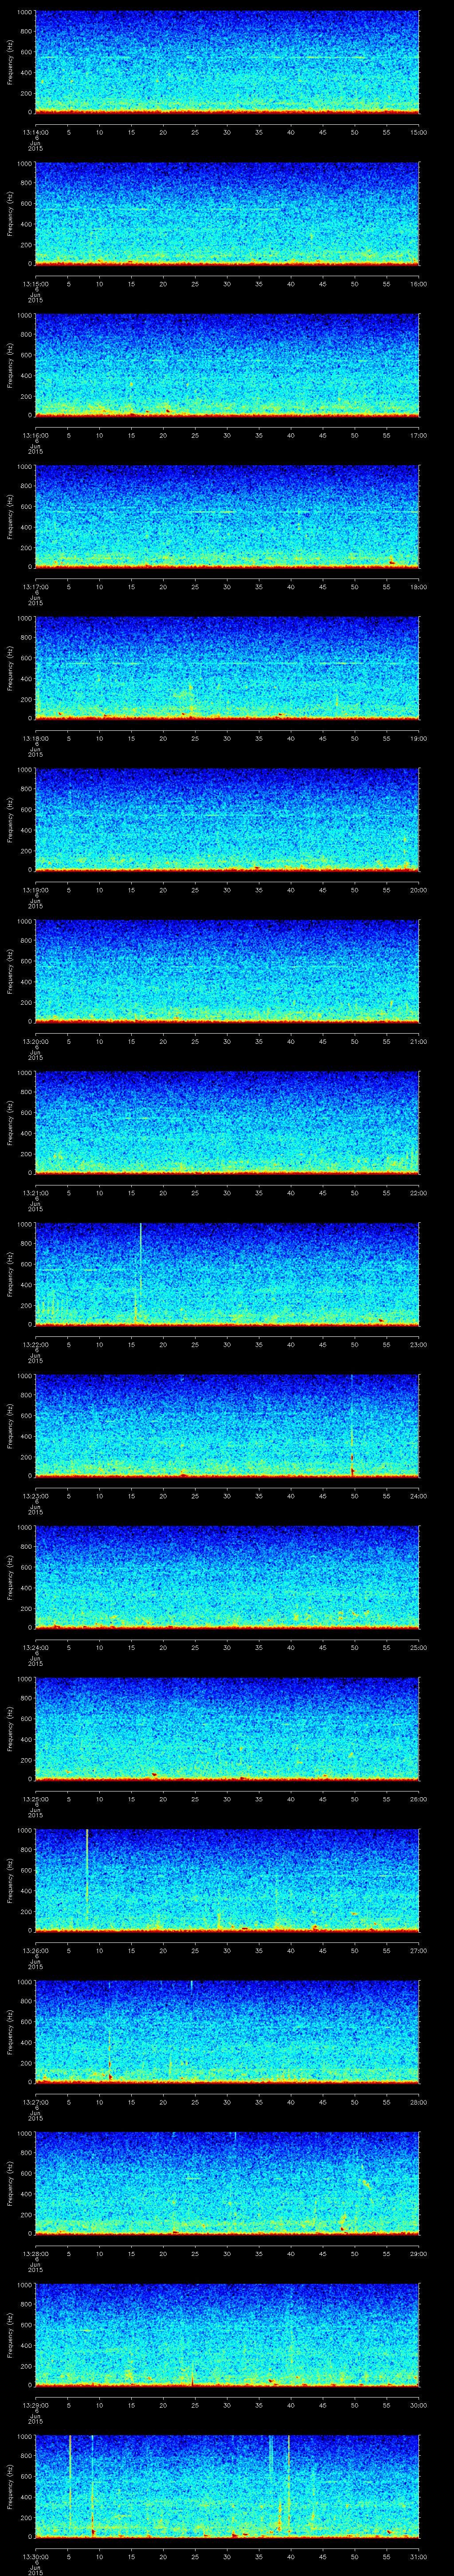Image resolution: width=454 pixels, height=2576 pixels.
Task: Click the 31:00 end time label
Action: pyautogui.click(x=418, y=2556)
